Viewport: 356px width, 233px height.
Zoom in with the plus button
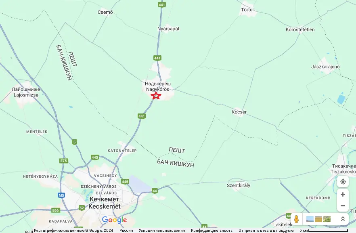343,194
